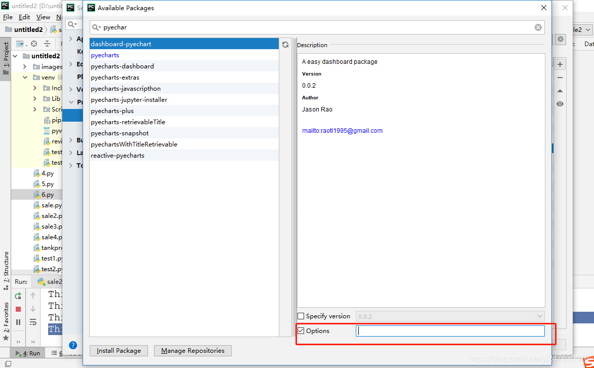The height and width of the screenshot is (368, 594).
Task: Open the View menu
Action: (x=43, y=17)
